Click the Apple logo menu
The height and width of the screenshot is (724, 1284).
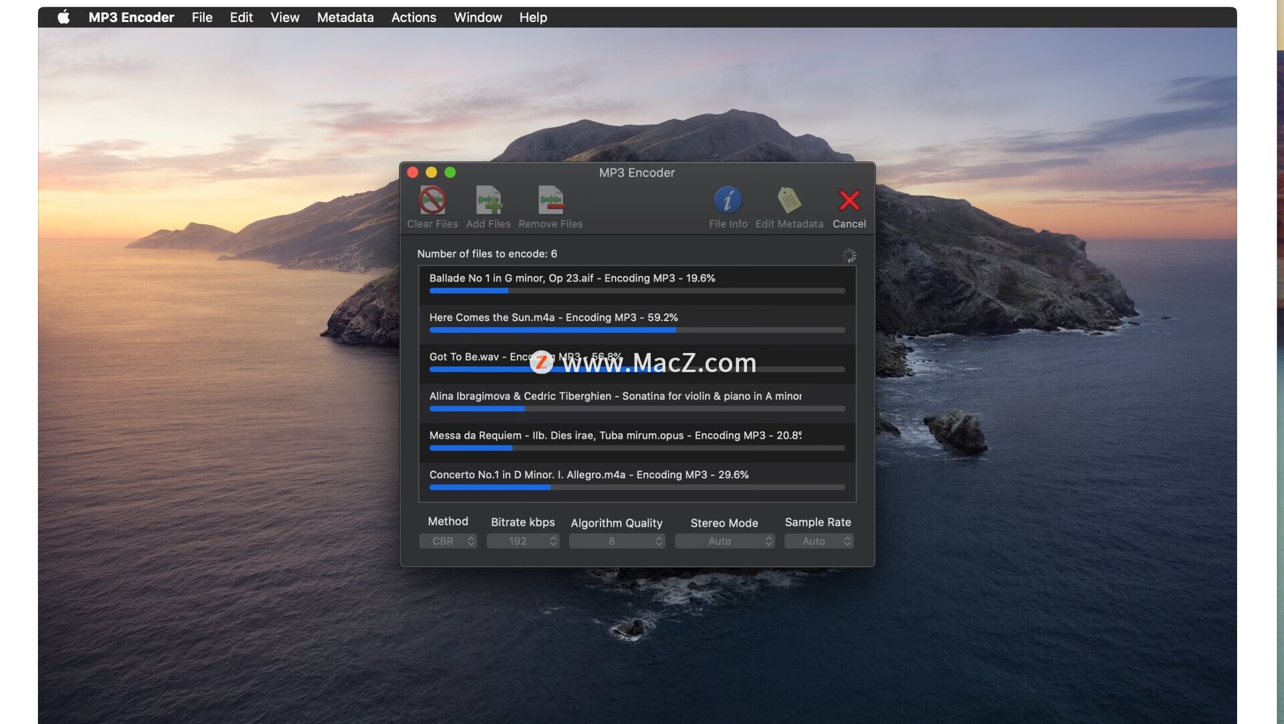64,17
